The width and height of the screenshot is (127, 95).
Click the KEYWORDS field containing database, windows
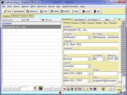[x=106, y=37]
